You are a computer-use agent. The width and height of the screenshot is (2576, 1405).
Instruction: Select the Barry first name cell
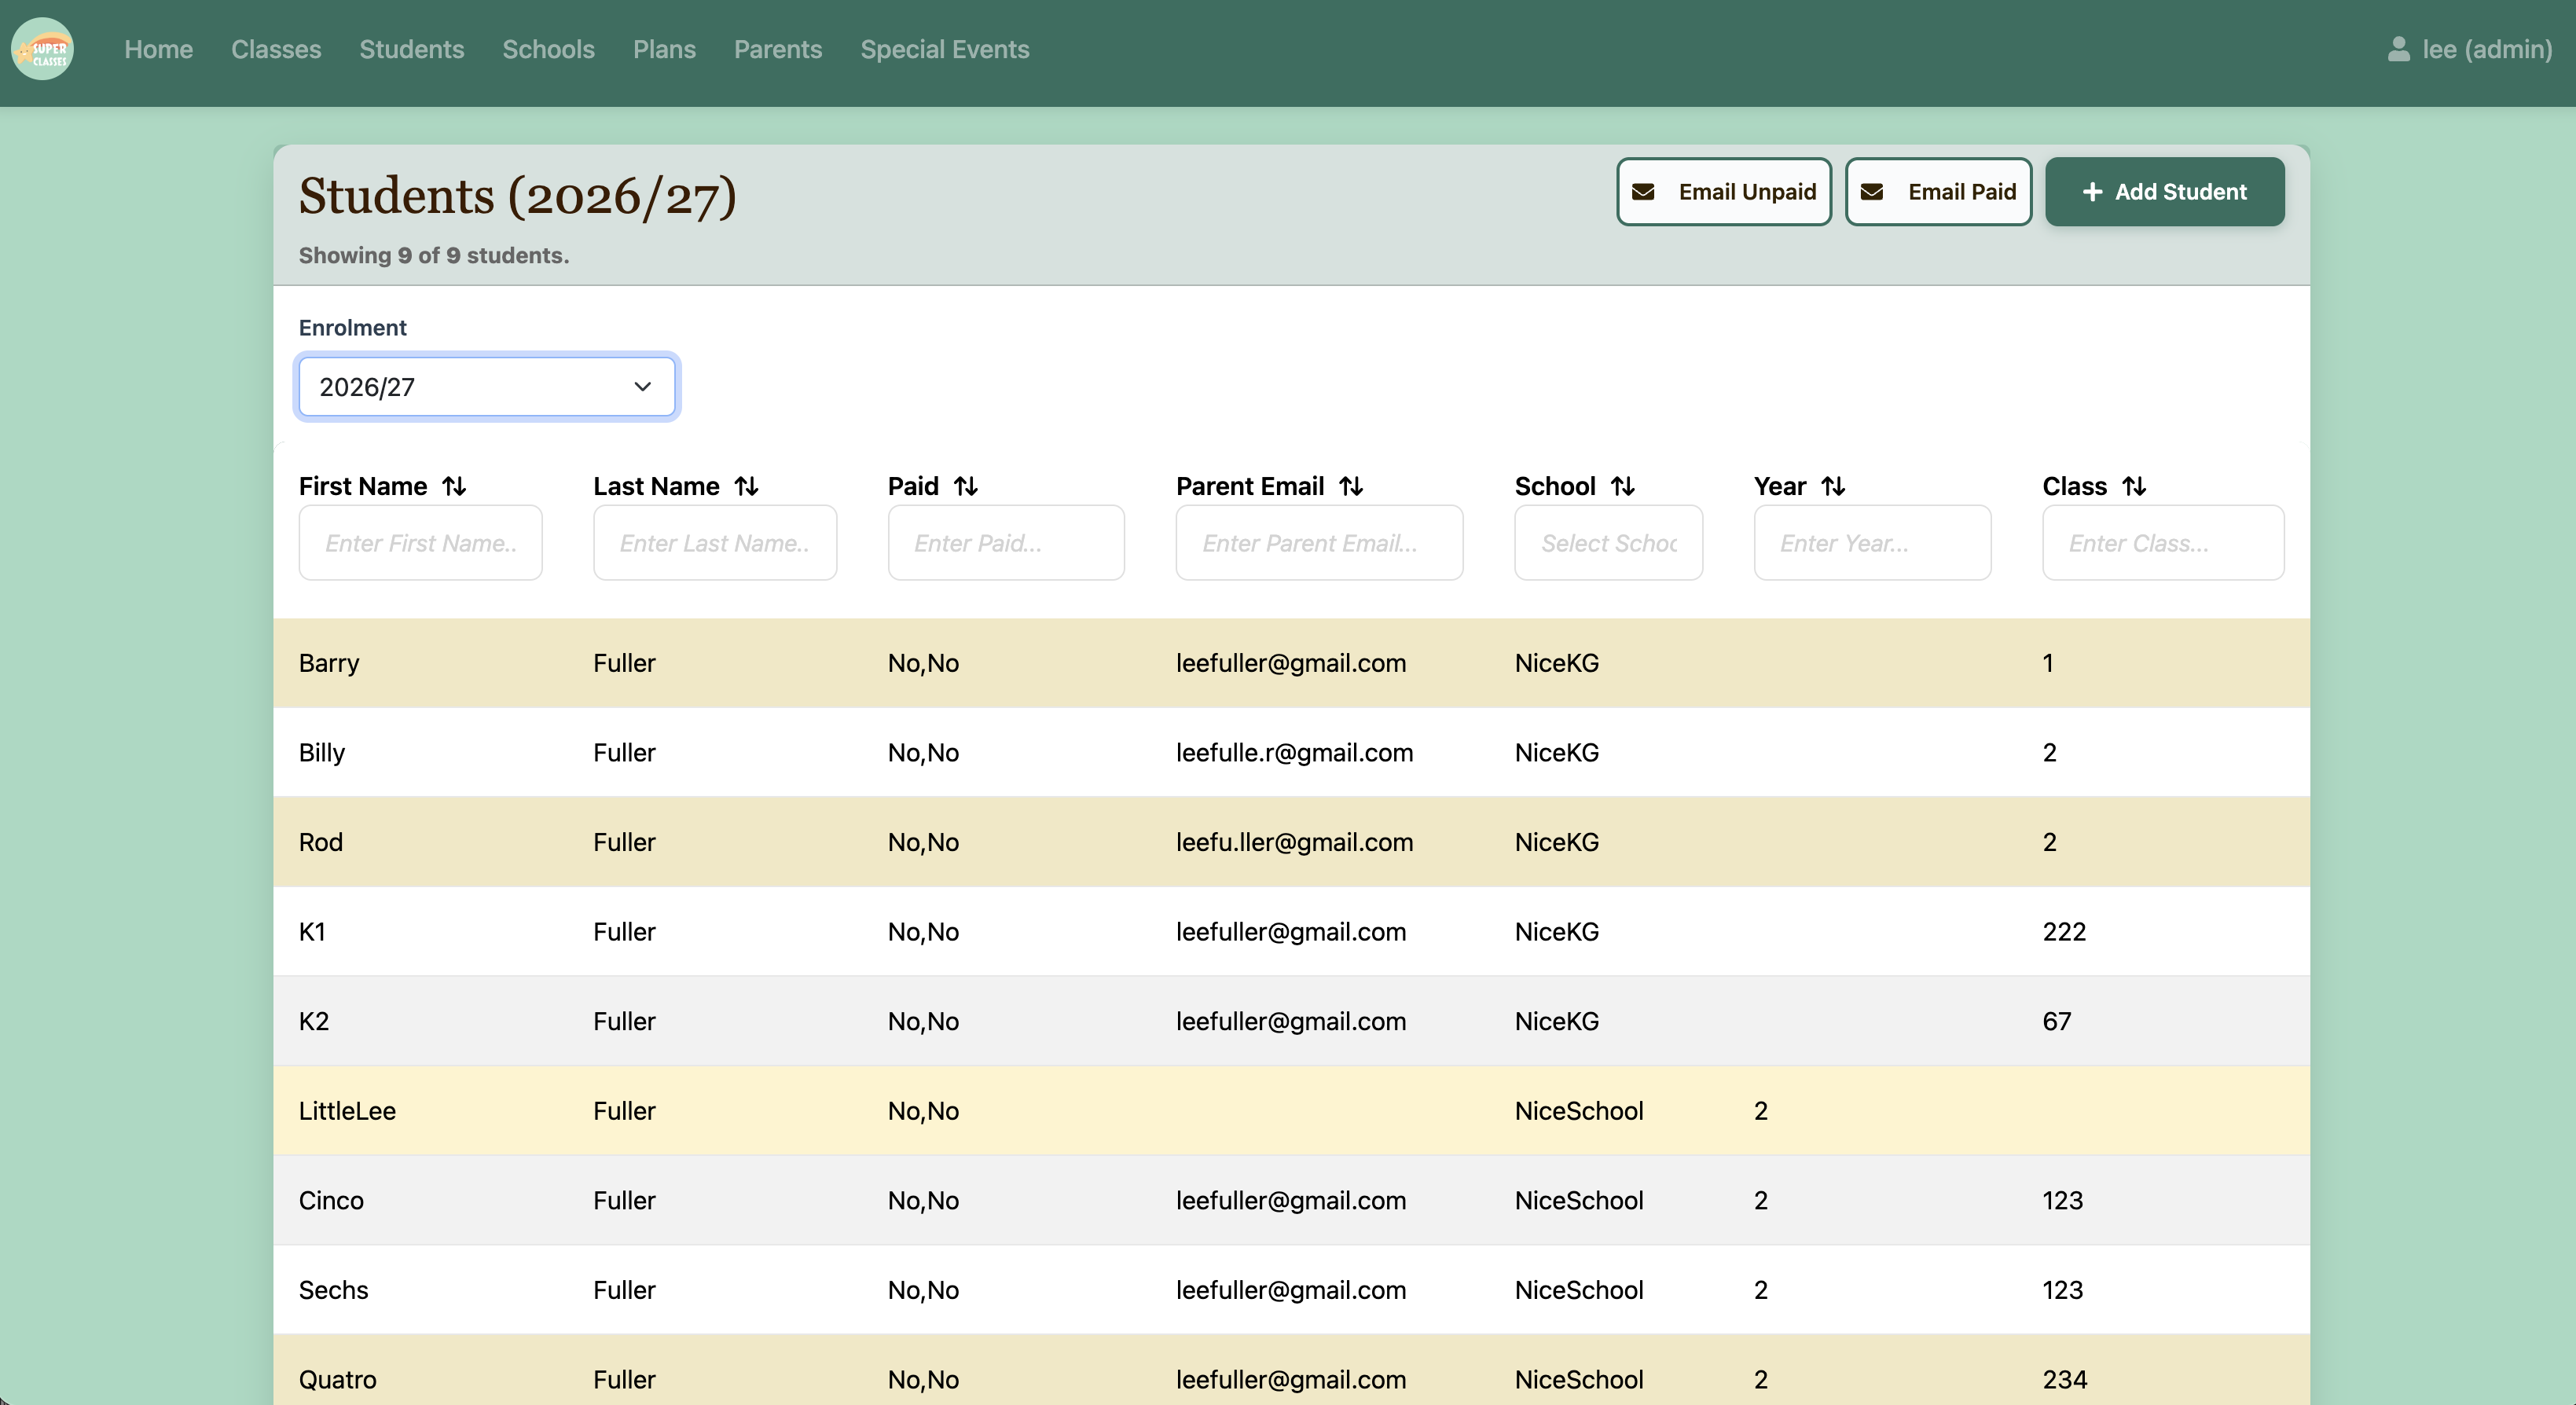pos(329,663)
